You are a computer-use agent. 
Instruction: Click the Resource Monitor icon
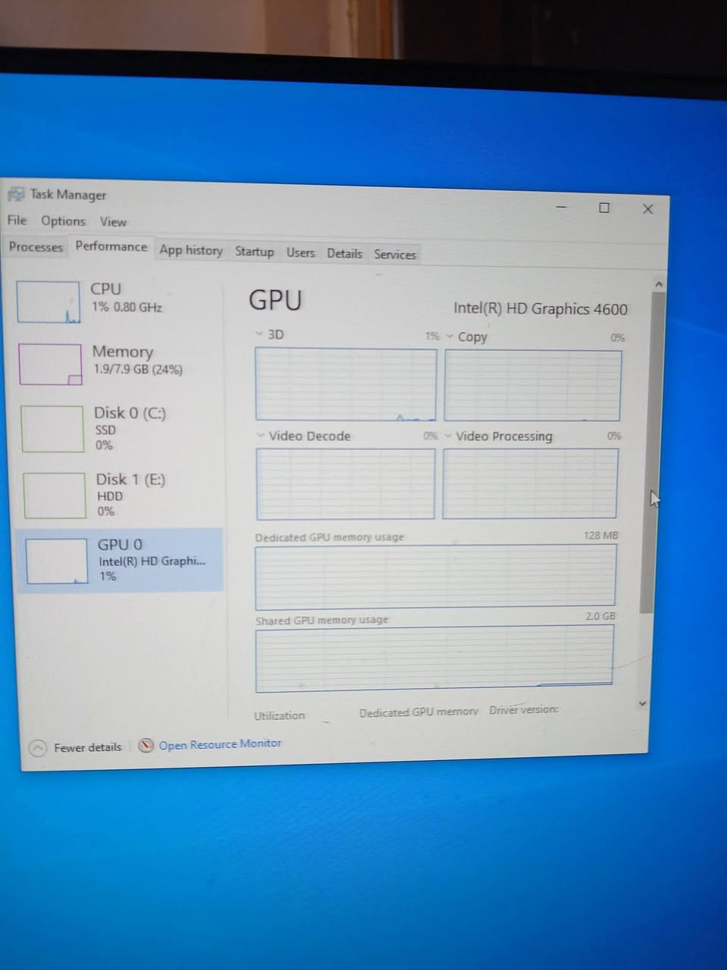(146, 745)
